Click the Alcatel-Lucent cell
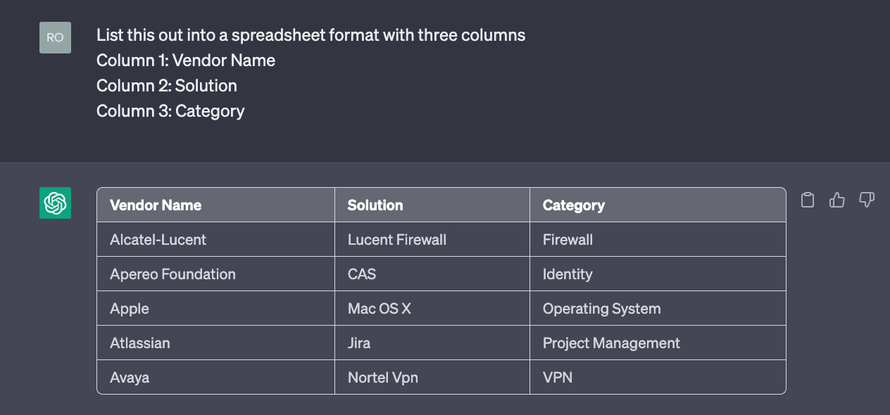 coord(215,240)
